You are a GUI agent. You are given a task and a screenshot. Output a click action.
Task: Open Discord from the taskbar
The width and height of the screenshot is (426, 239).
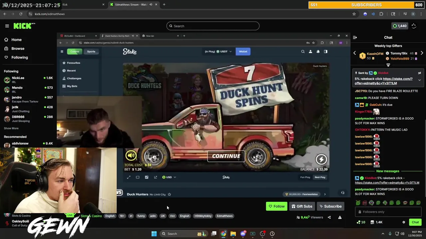[243, 234]
